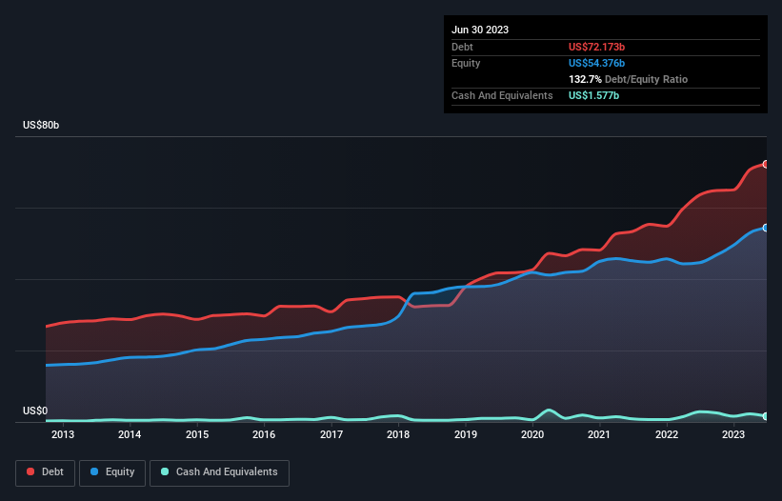Click the 2023 x-axis label

point(733,434)
